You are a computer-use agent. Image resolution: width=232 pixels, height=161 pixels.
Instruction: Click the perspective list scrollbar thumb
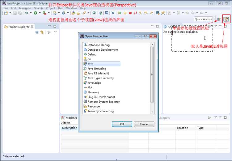coord(152,74)
